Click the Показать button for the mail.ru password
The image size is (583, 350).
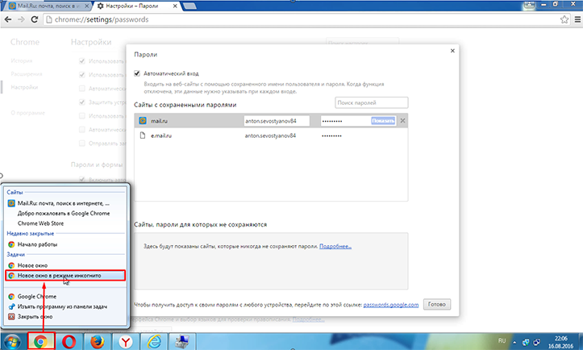pyautogui.click(x=383, y=120)
